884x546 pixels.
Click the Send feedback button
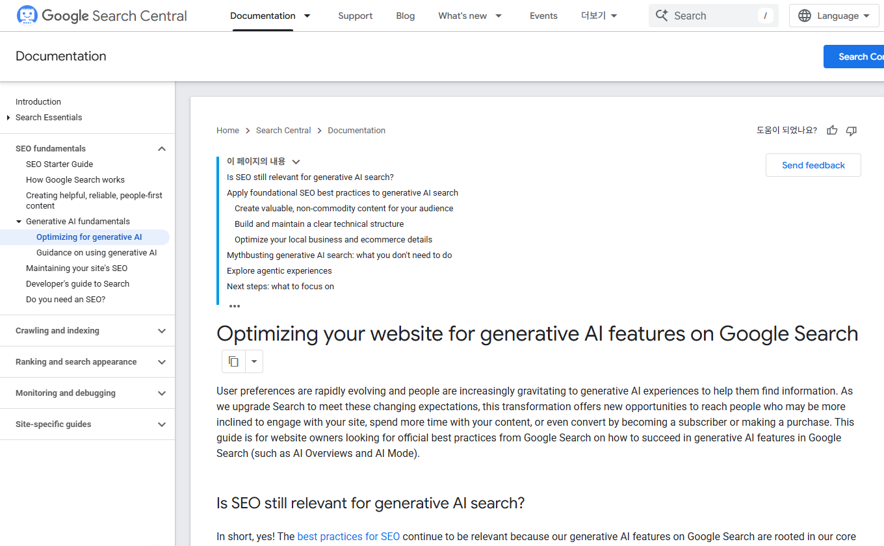click(813, 165)
